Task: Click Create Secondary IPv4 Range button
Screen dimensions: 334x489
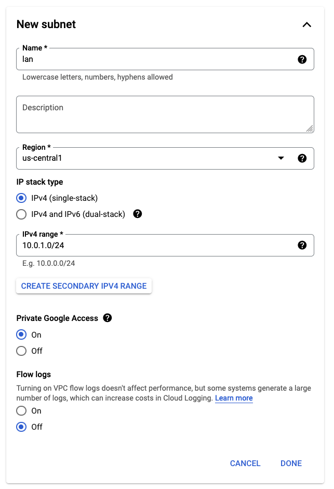Action: point(84,286)
